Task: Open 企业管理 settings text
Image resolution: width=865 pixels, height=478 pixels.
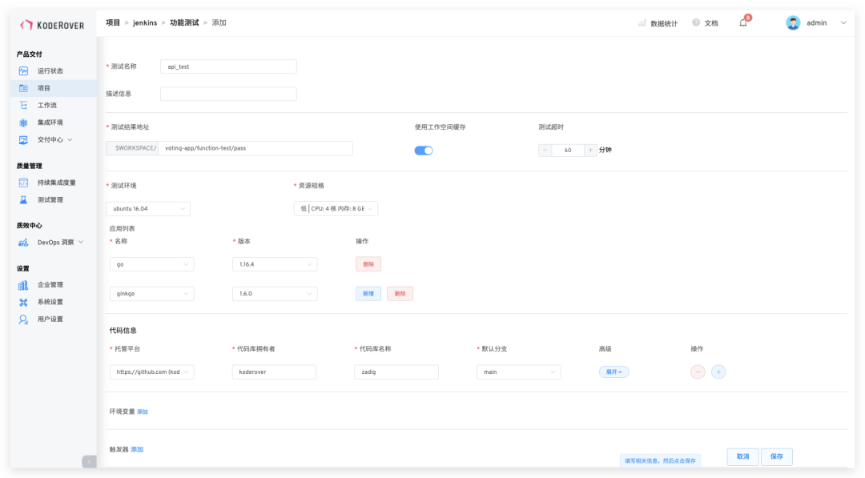Action: 50,284
